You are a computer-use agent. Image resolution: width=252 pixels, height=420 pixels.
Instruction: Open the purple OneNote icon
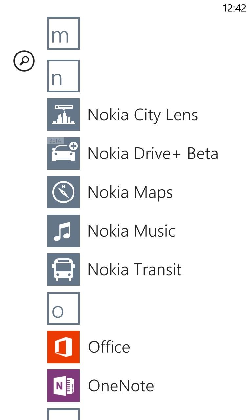(63, 386)
